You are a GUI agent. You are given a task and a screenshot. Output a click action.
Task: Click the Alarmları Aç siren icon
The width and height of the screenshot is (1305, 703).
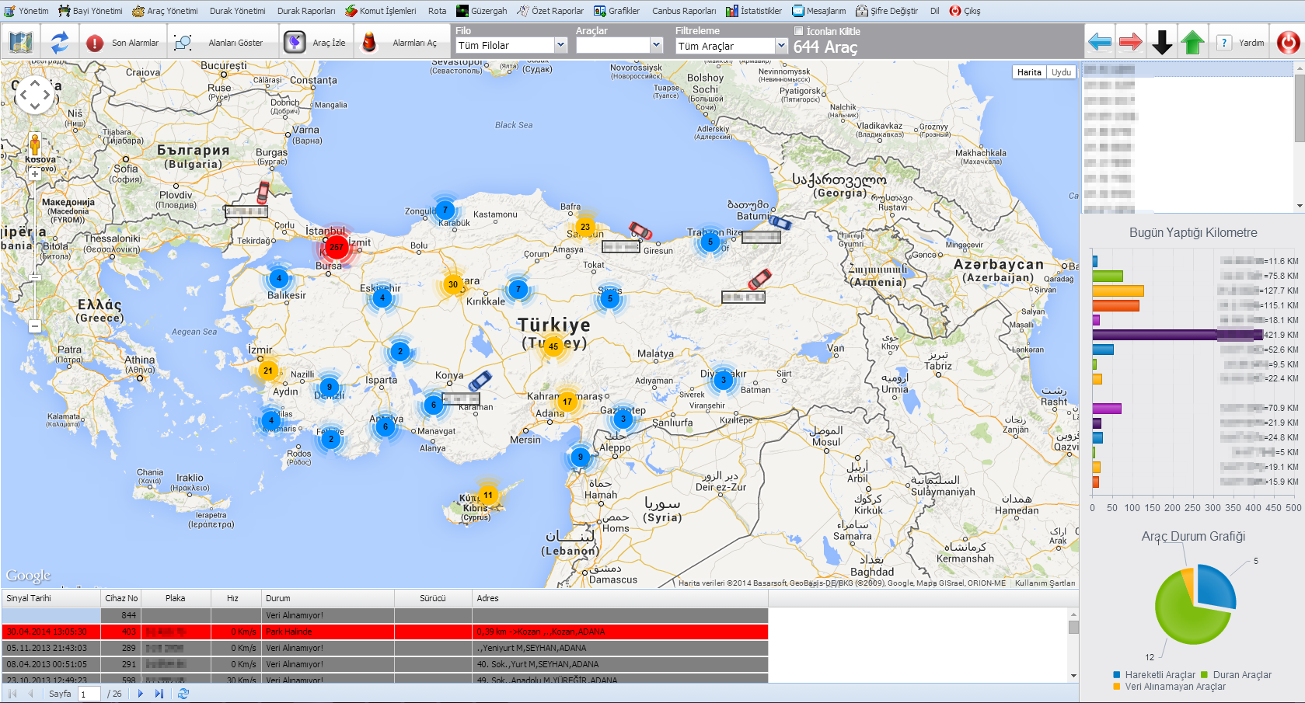(369, 42)
